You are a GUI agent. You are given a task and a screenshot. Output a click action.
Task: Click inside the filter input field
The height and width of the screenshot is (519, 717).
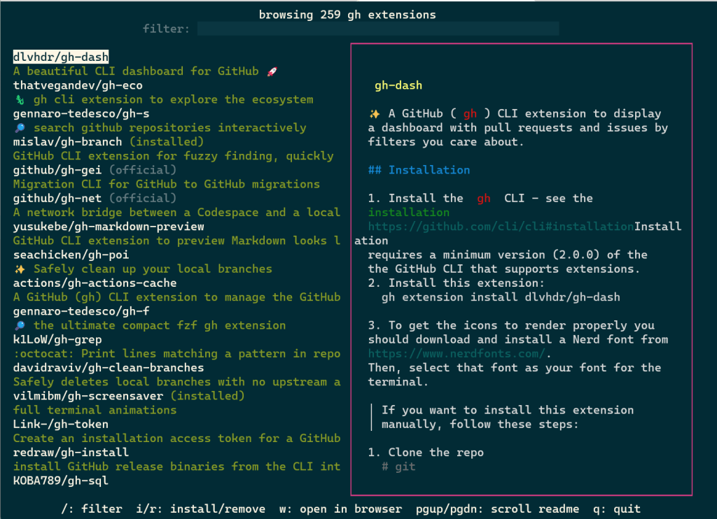pos(377,28)
